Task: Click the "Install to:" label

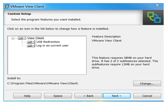Action: pos(14,78)
